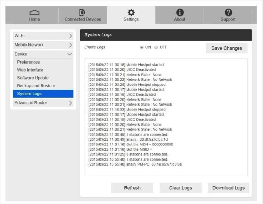The image size is (263, 204).
Task: Click the Settings gear icon
Action: pyautogui.click(x=131, y=12)
